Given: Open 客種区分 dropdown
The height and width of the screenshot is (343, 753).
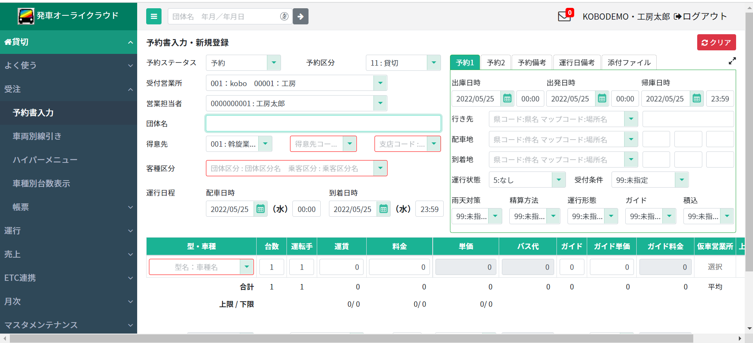Looking at the screenshot, I should pyautogui.click(x=380, y=168).
